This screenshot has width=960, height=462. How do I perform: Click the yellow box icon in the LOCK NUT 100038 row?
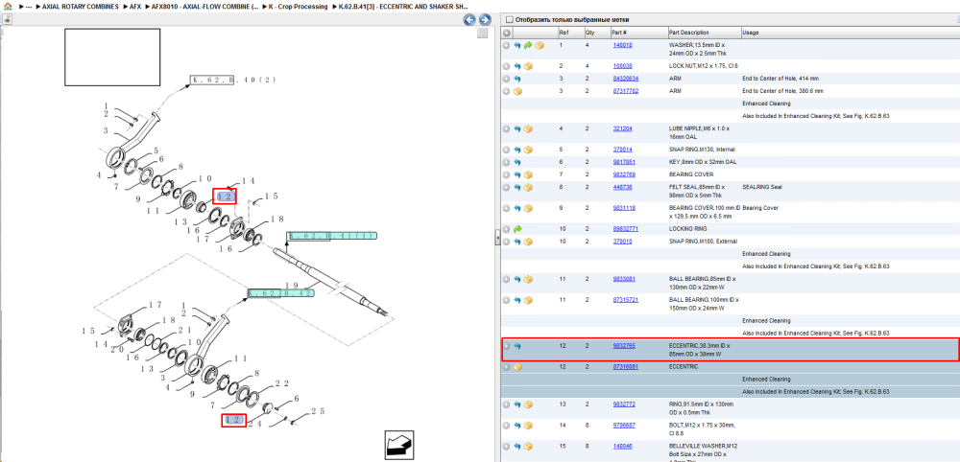pos(528,66)
